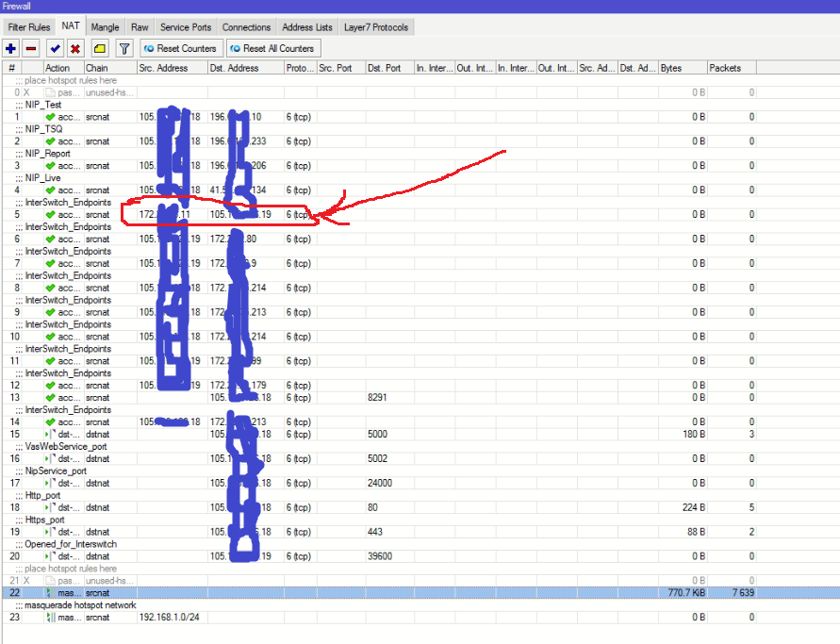
Task: Click Reset All Counters button
Action: click(272, 49)
